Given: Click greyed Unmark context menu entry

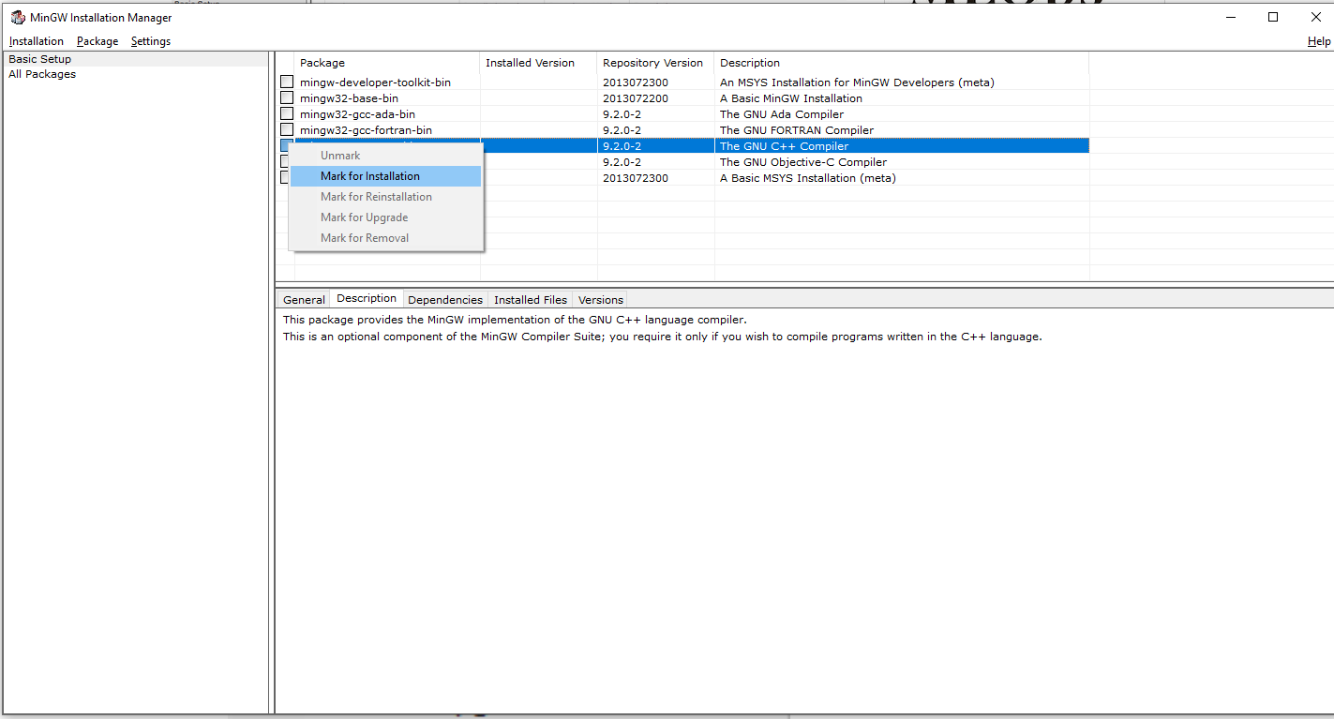Looking at the screenshot, I should click(385, 156).
